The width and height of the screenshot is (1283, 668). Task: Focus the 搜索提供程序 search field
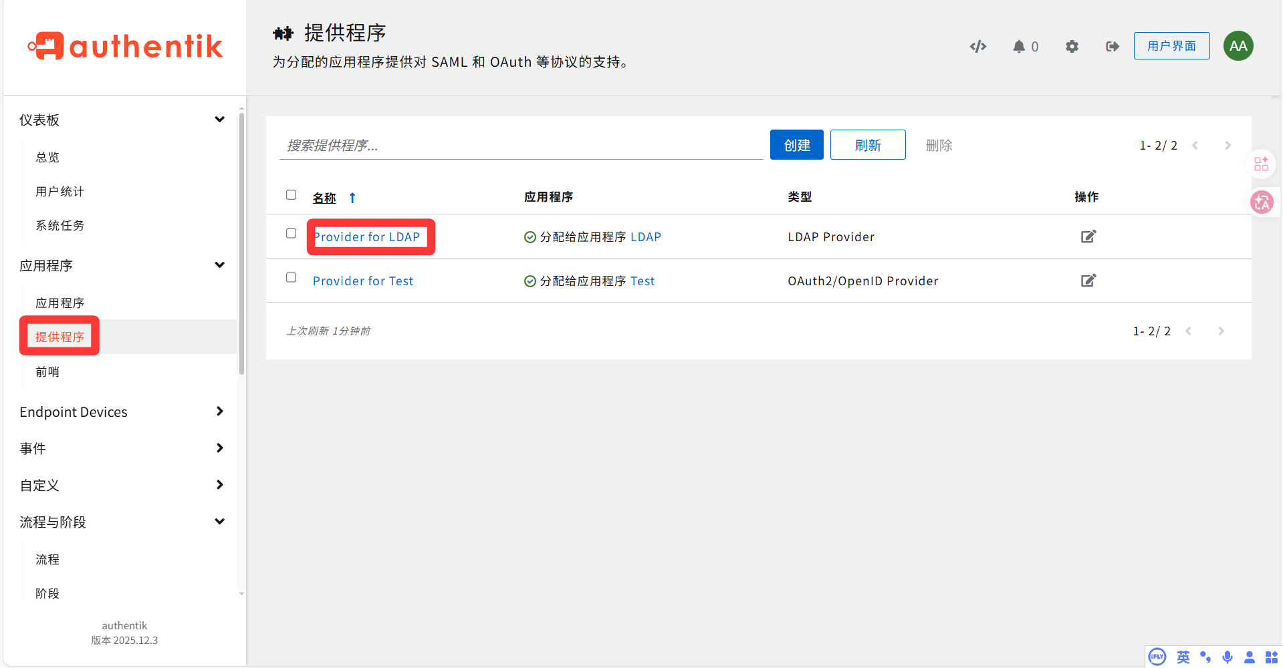(520, 145)
